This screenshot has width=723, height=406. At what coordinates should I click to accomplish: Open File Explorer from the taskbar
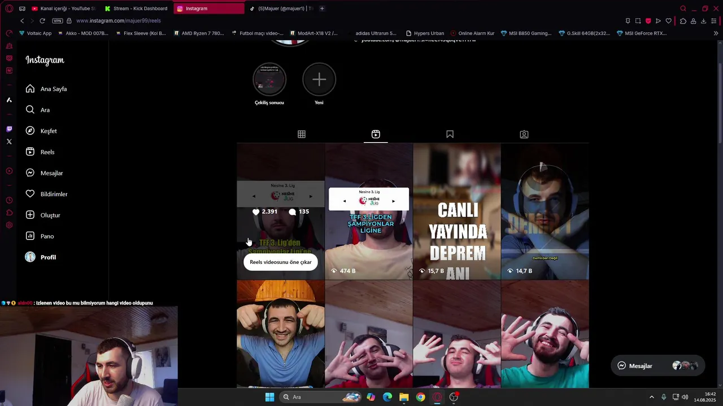click(404, 397)
